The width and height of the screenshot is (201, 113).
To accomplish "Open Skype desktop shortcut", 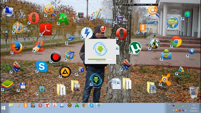I will pyautogui.click(x=42, y=67).
